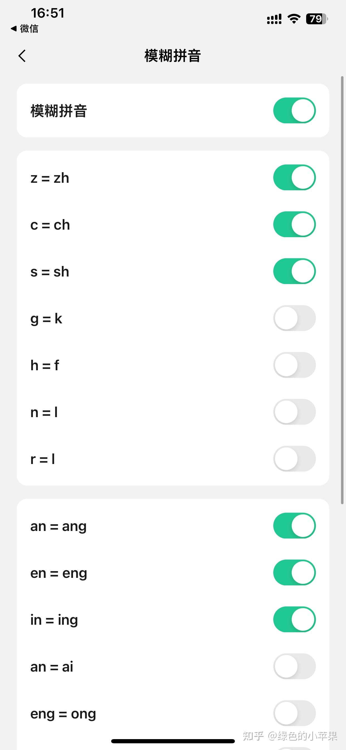Tap the back arrow icon
Viewport: 346px width, 750px height.
pos(22,56)
